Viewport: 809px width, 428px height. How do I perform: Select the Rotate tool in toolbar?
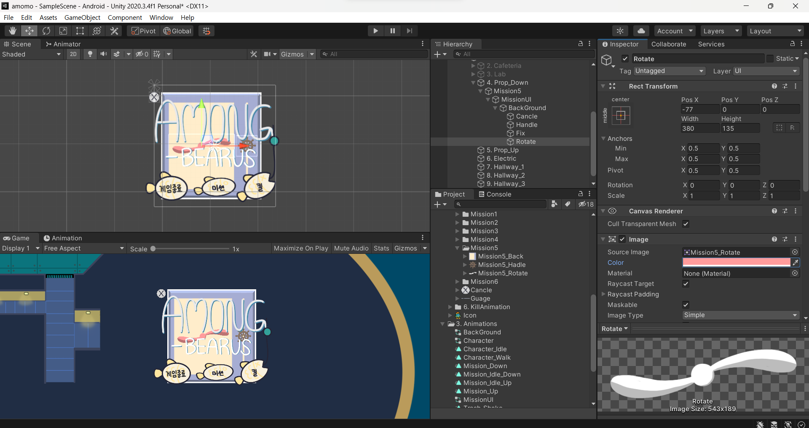coord(46,31)
